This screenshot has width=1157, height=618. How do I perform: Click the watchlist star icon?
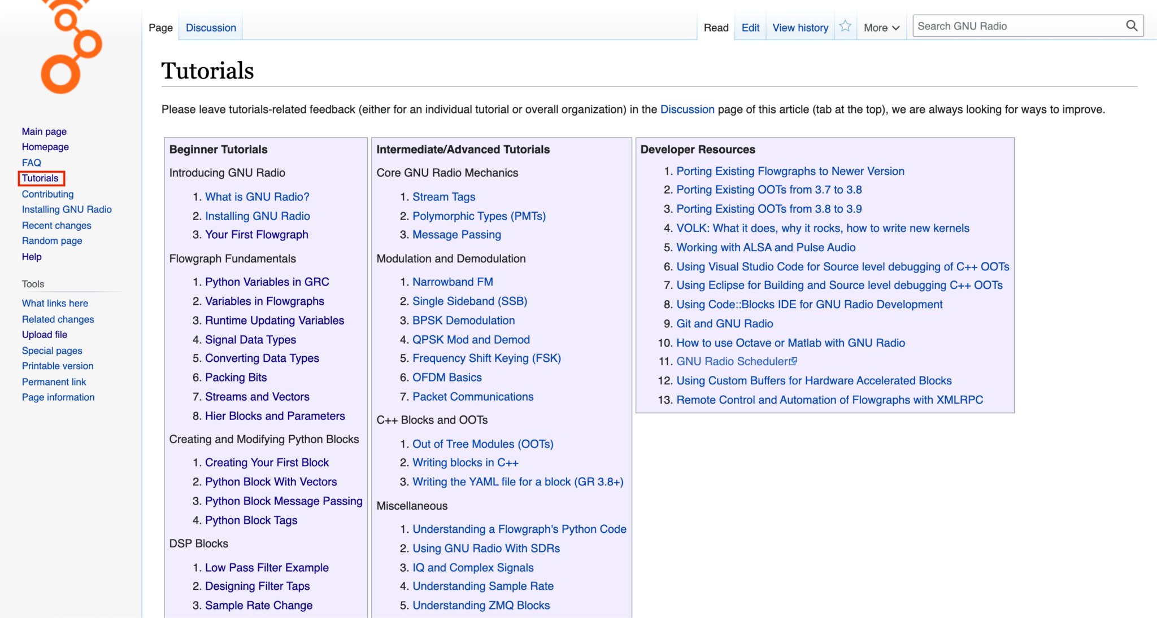(845, 27)
